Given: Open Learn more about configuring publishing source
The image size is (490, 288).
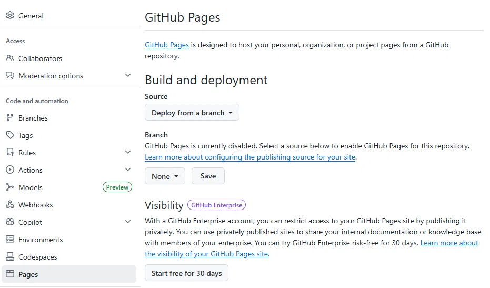Looking at the screenshot, I should coord(250,157).
